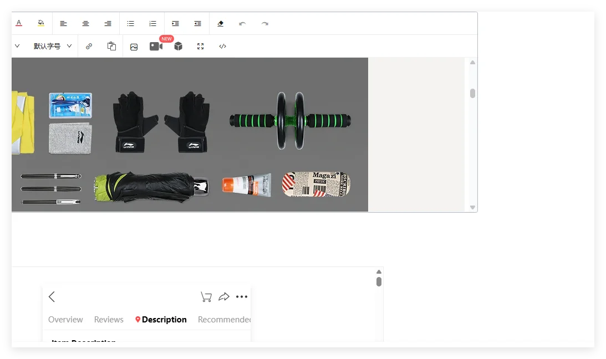Toggle the HTML source code view
Viewport: 606px width, 359px height.
223,47
